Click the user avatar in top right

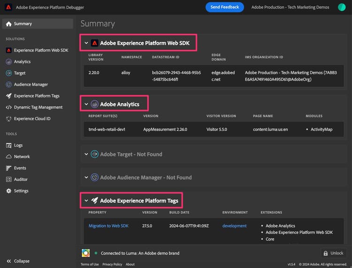[x=342, y=7]
